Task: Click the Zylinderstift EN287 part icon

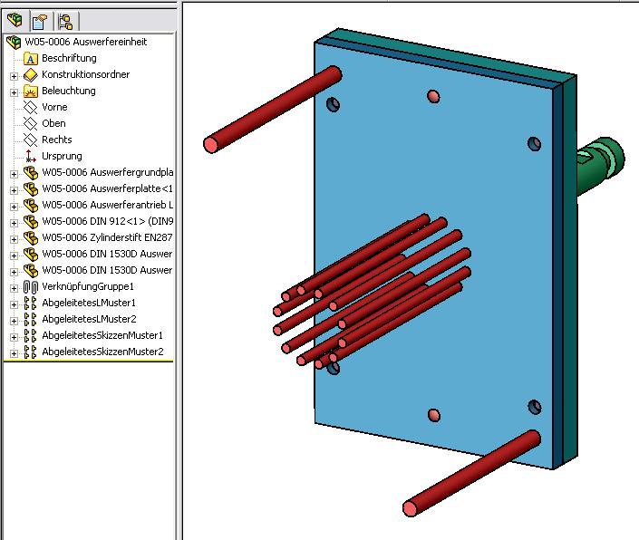Action: (x=31, y=237)
